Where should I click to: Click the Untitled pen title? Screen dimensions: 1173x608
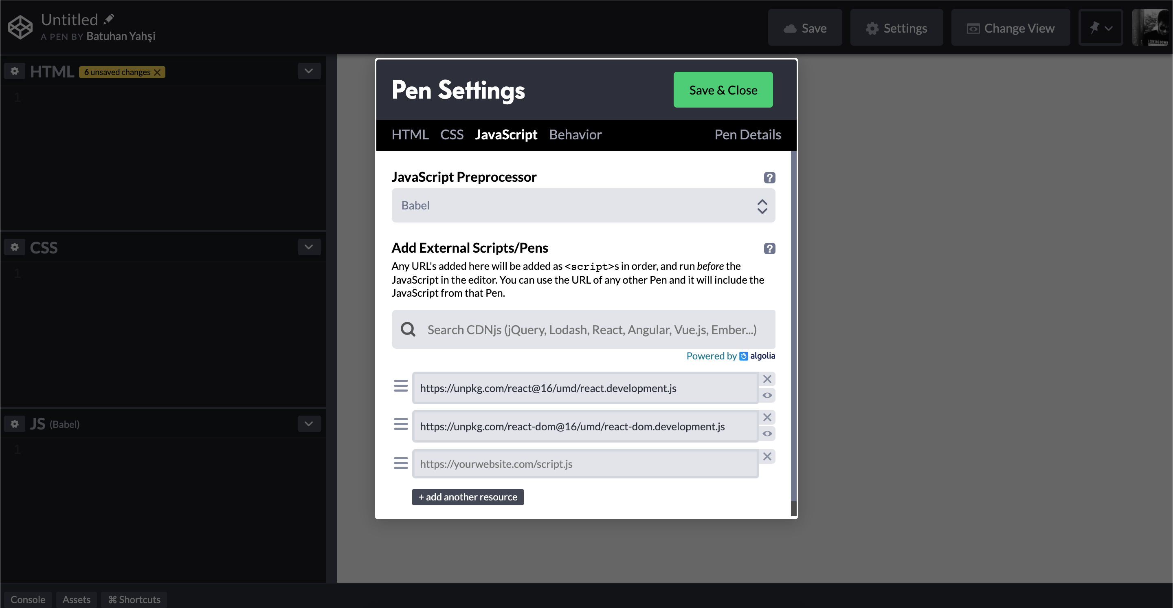pos(69,19)
